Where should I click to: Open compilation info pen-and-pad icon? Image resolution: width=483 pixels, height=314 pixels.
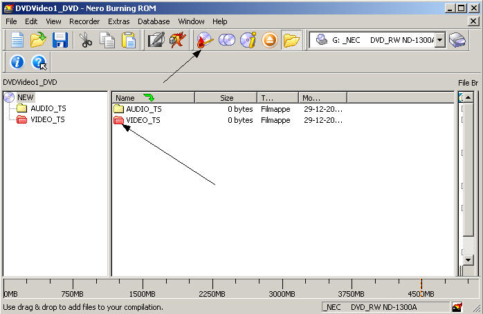click(x=156, y=40)
